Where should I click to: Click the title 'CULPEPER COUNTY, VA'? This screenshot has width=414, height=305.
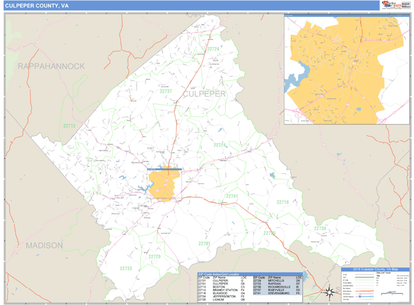coord(37,6)
